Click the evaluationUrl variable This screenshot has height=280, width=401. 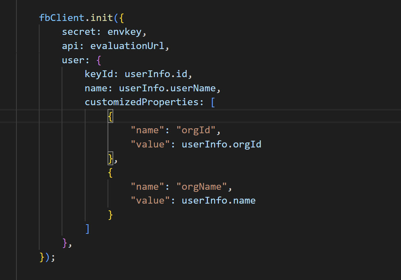tap(127, 46)
